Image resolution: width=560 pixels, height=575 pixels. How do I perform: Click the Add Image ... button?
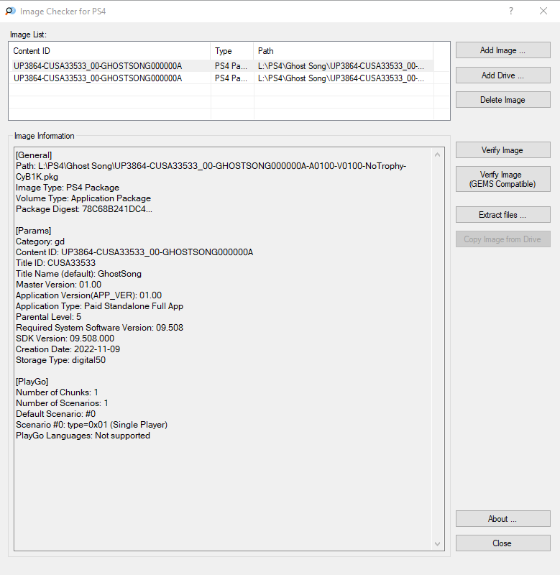(502, 50)
